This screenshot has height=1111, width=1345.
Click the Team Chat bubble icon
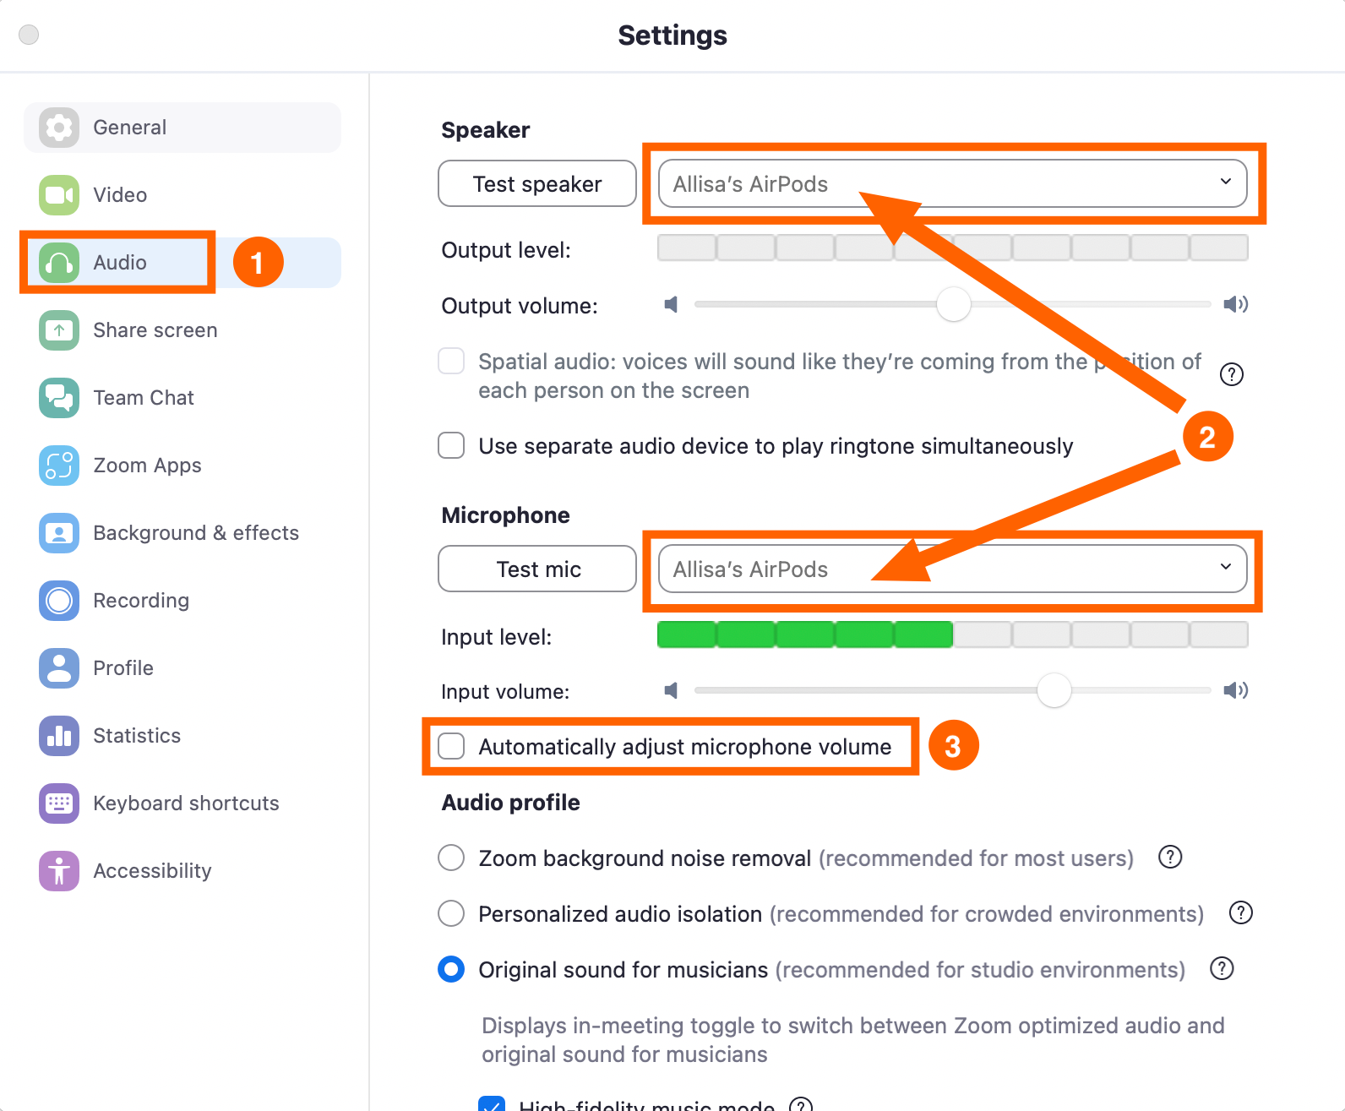(59, 398)
